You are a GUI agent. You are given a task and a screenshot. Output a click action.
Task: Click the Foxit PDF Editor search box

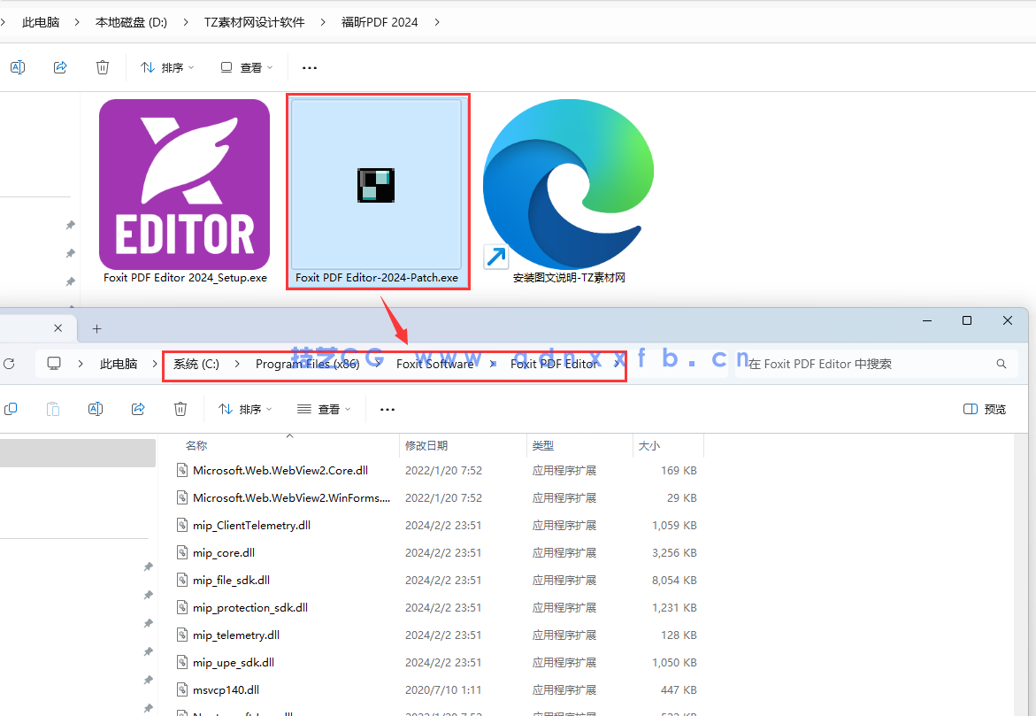(876, 364)
